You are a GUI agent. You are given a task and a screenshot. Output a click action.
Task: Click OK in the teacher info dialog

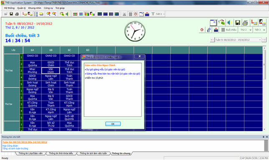click(x=113, y=124)
